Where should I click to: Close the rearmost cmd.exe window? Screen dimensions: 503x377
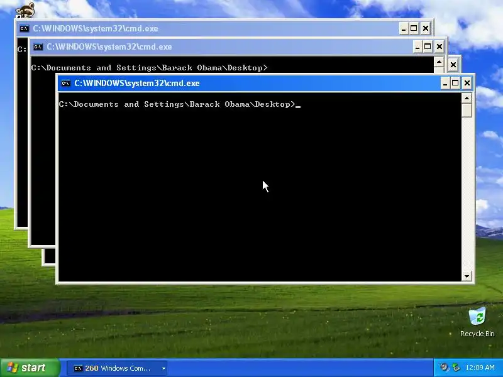pyautogui.click(x=426, y=28)
